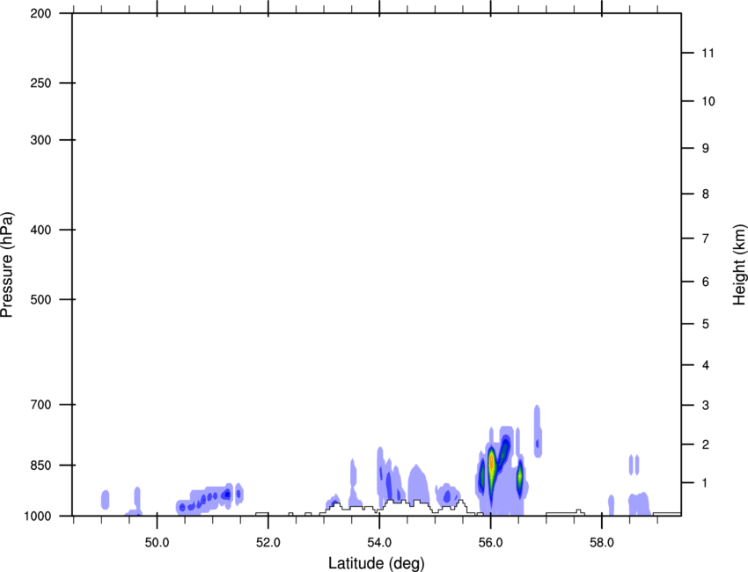Select the 400 pressure tick label

coord(40,230)
